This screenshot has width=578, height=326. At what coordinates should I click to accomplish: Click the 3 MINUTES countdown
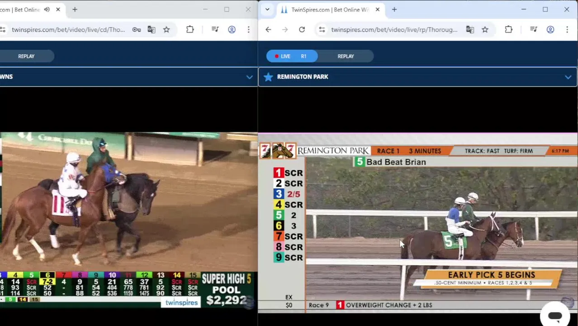pyautogui.click(x=425, y=151)
